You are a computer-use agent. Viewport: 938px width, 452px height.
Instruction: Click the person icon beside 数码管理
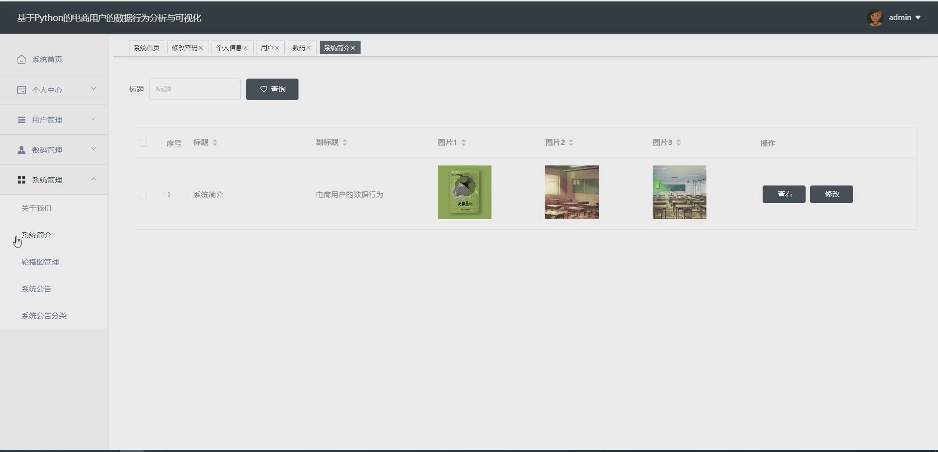[21, 150]
